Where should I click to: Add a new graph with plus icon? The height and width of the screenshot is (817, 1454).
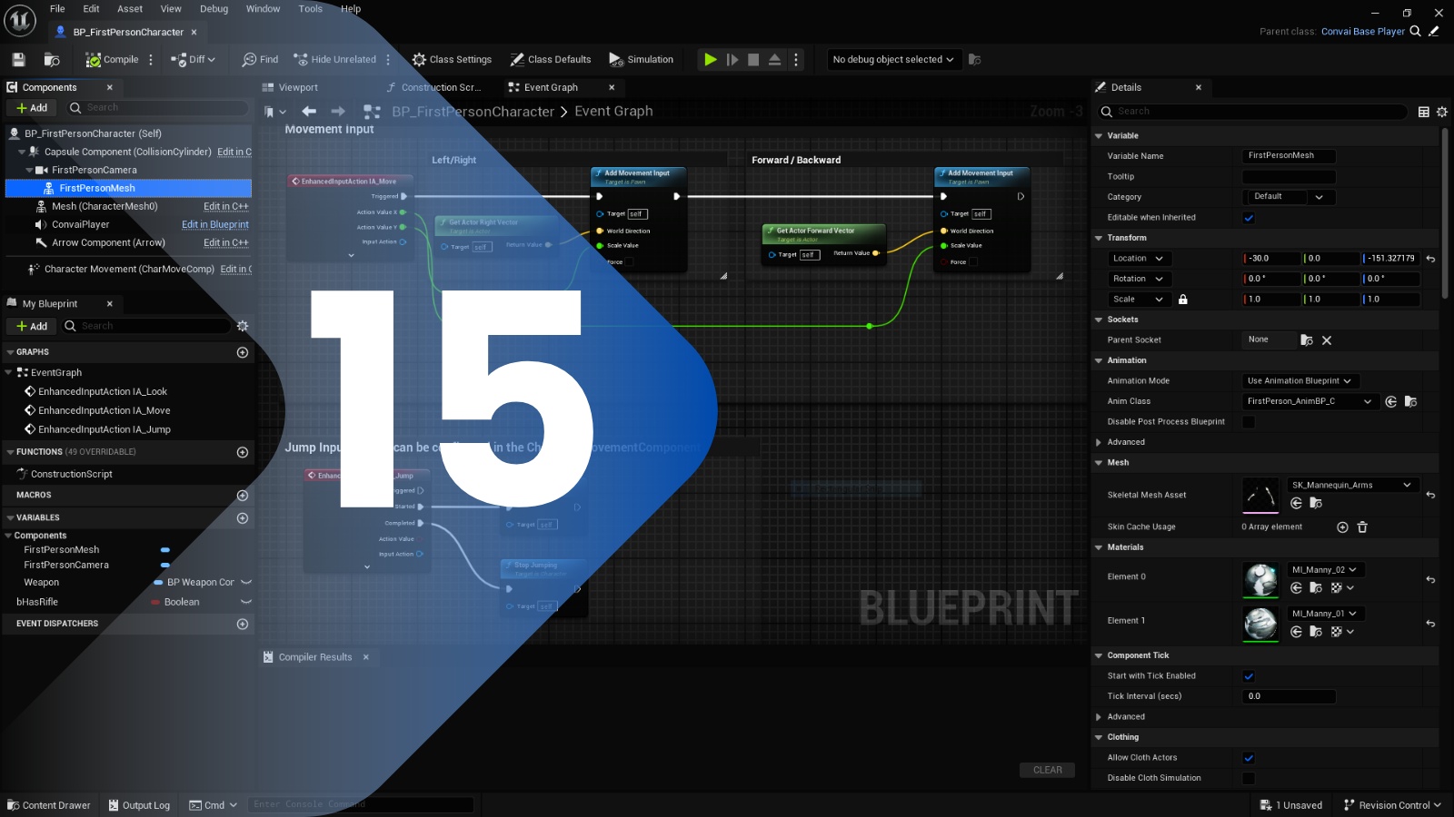(243, 352)
